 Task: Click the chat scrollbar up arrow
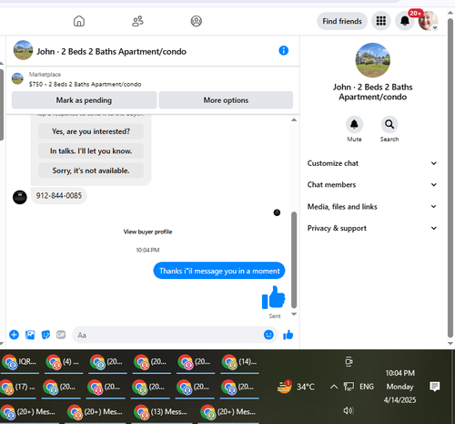(x=294, y=119)
